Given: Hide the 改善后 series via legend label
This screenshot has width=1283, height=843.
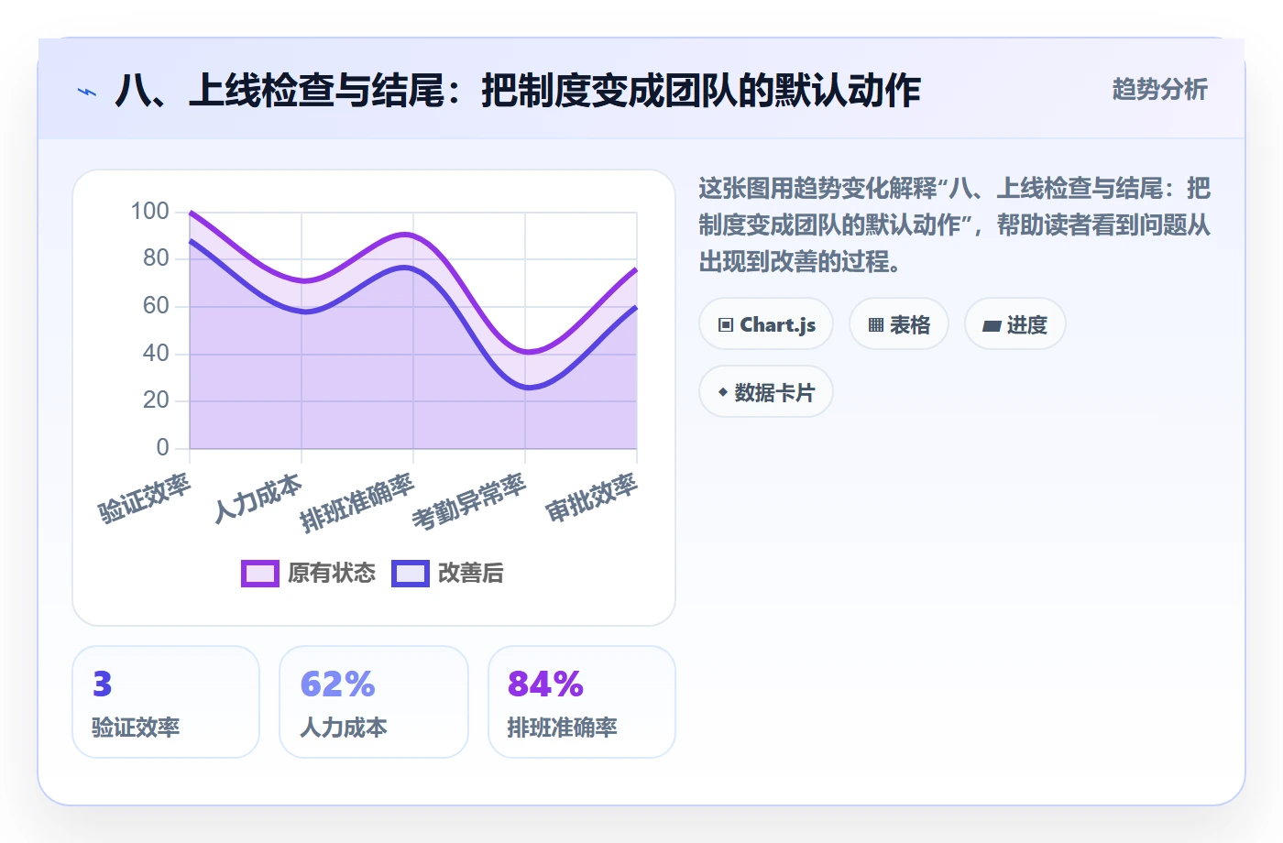Looking at the screenshot, I should (x=471, y=574).
